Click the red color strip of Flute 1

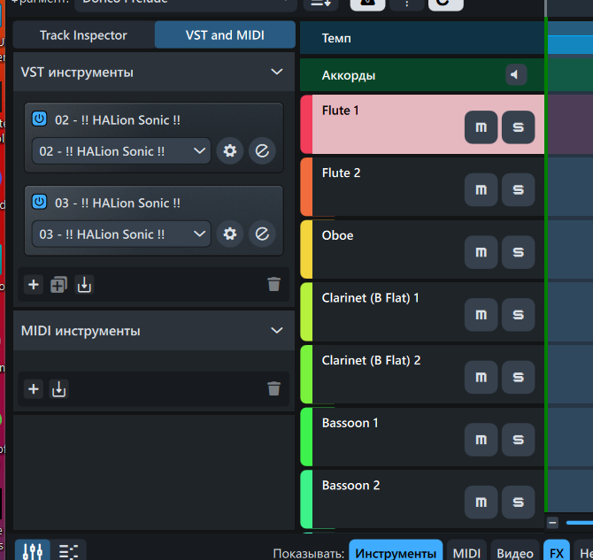tap(306, 125)
